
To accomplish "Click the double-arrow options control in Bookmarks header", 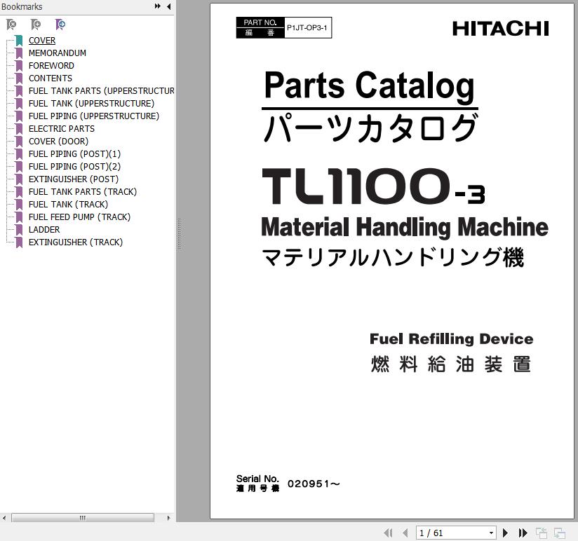I will pyautogui.click(x=157, y=6).
